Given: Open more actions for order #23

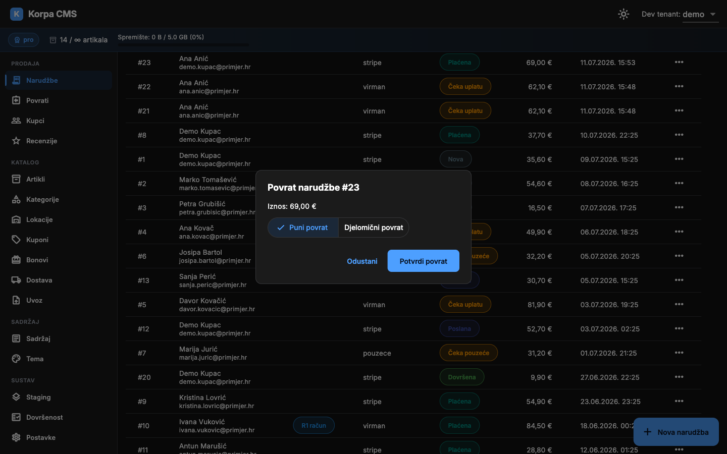Looking at the screenshot, I should click(x=679, y=62).
